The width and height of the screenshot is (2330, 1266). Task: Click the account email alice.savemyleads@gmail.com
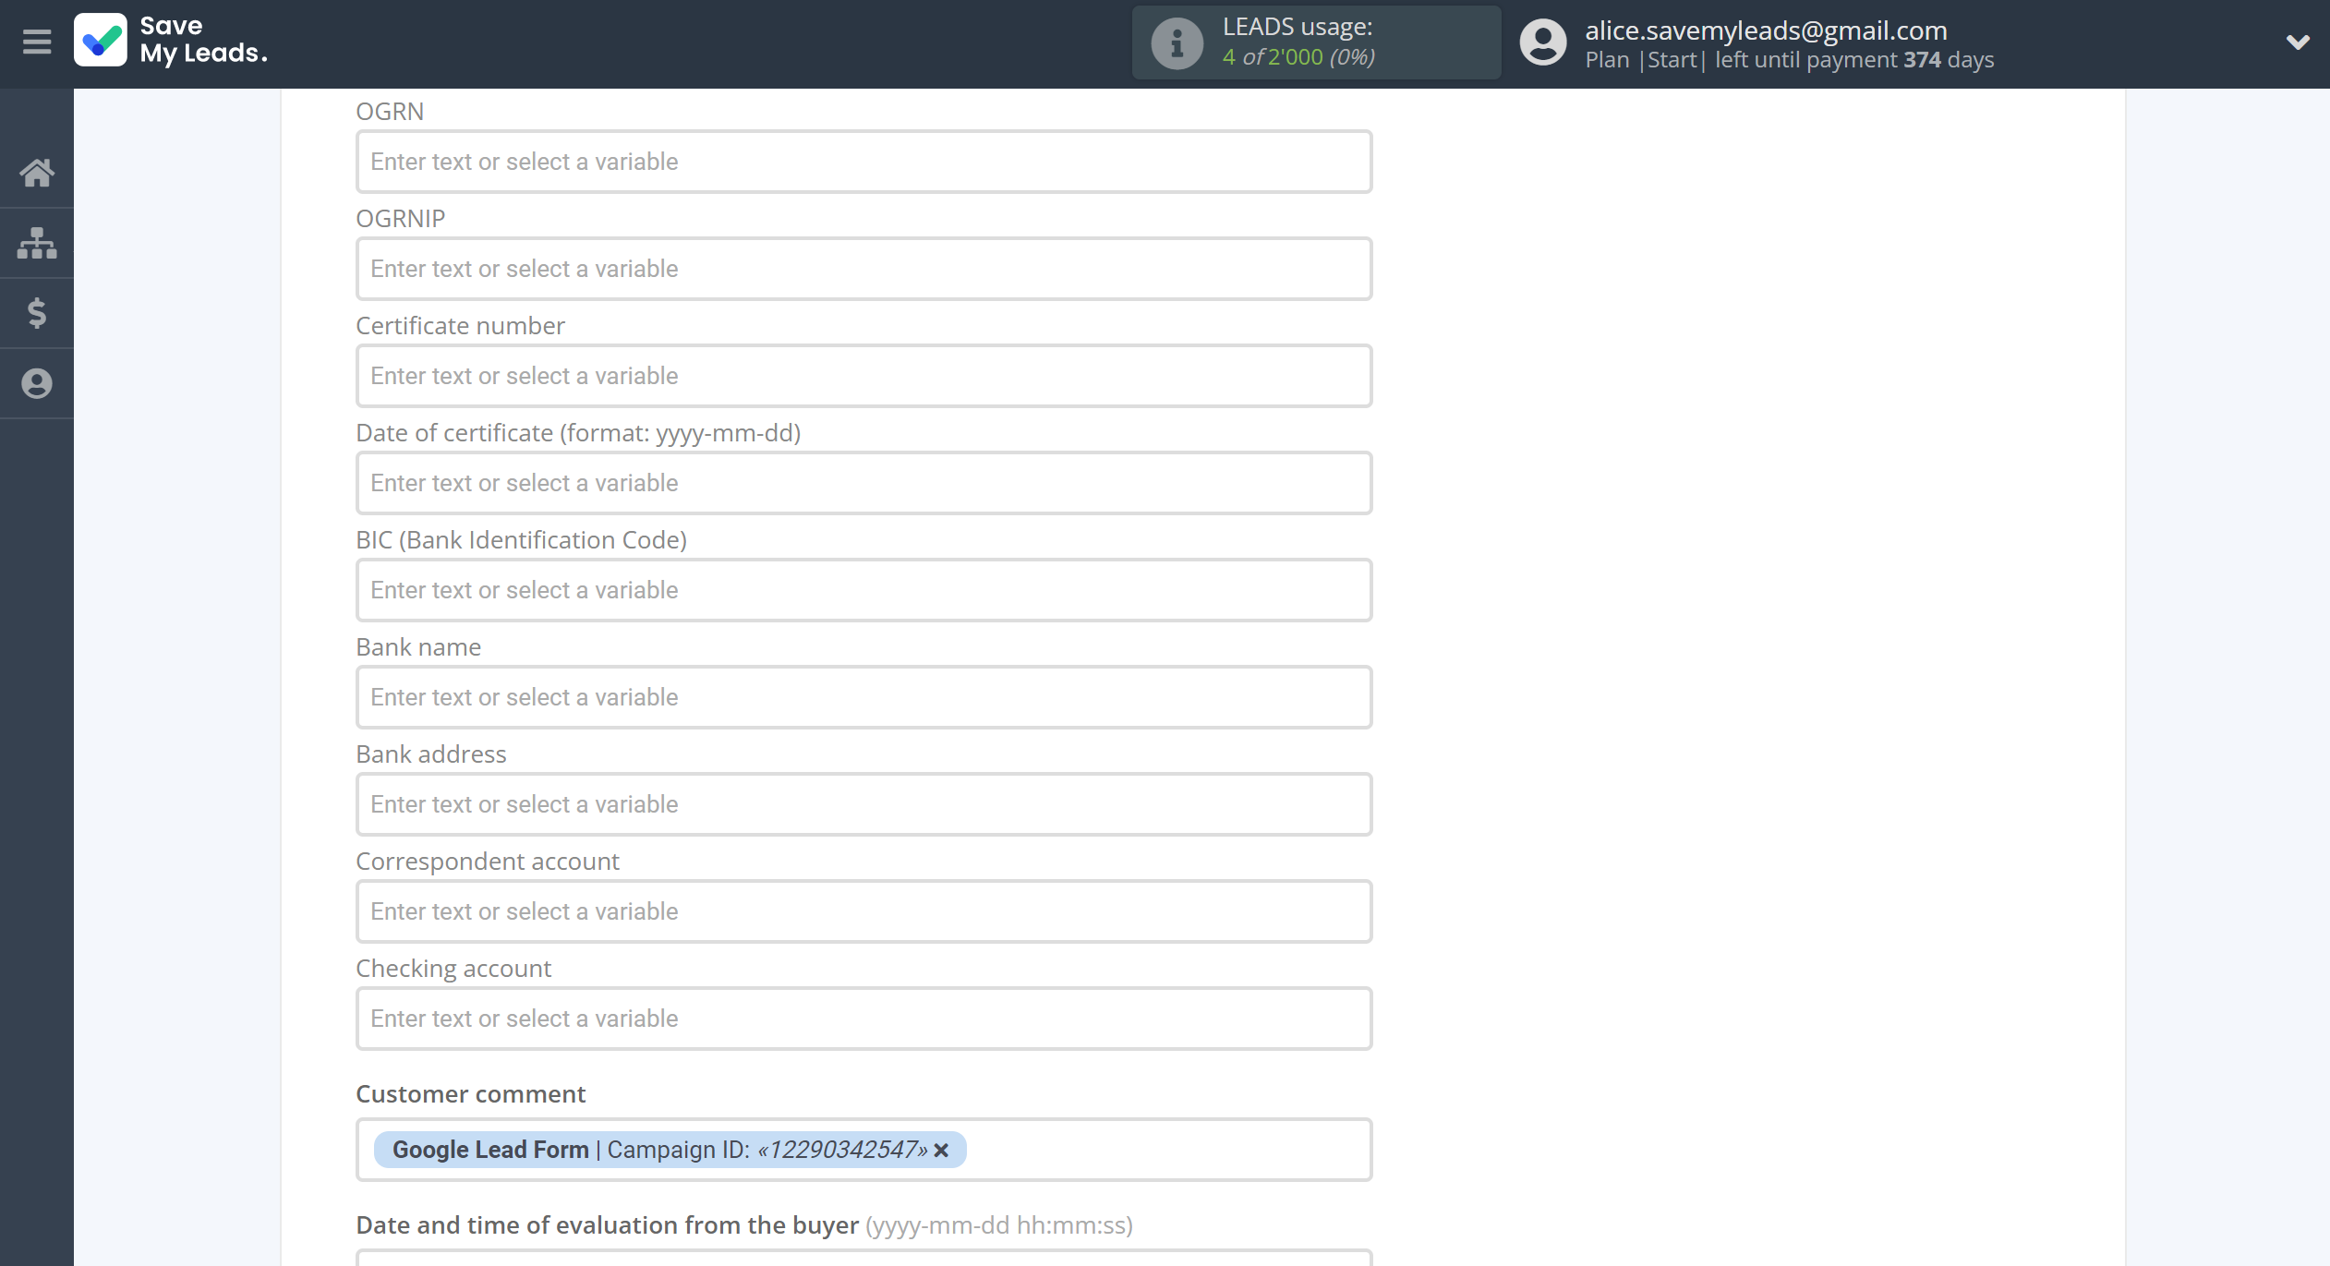point(1766,30)
